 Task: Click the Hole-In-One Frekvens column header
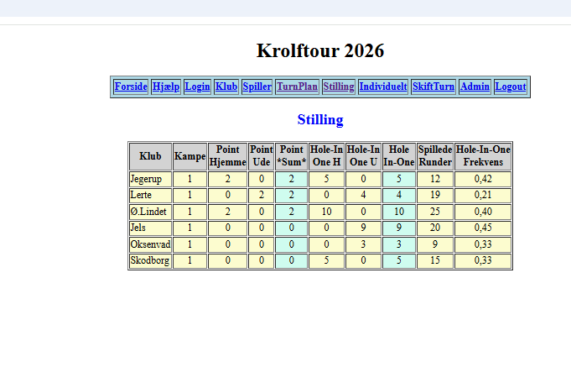[483, 156]
